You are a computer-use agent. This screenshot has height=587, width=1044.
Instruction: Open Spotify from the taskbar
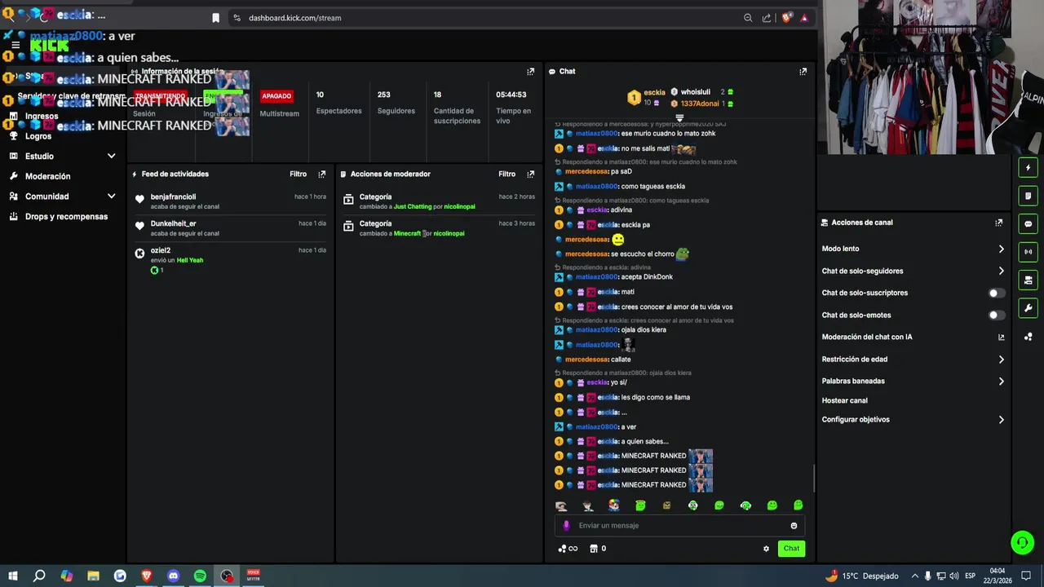click(200, 576)
